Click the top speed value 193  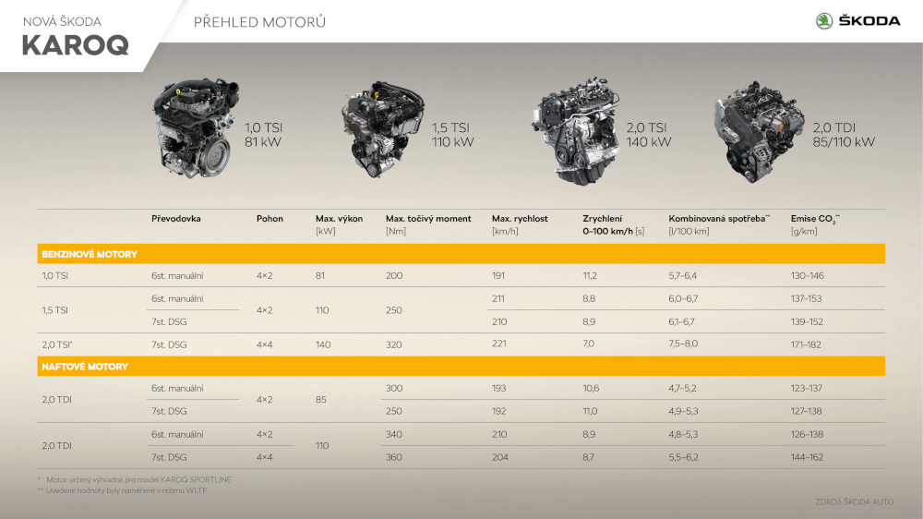499,388
